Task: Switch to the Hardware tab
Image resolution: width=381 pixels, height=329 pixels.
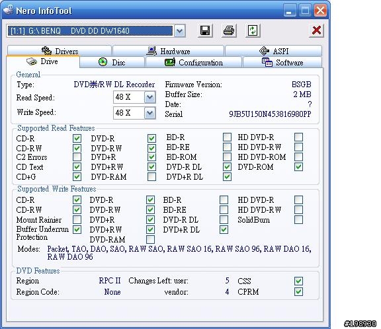Action: [168, 51]
